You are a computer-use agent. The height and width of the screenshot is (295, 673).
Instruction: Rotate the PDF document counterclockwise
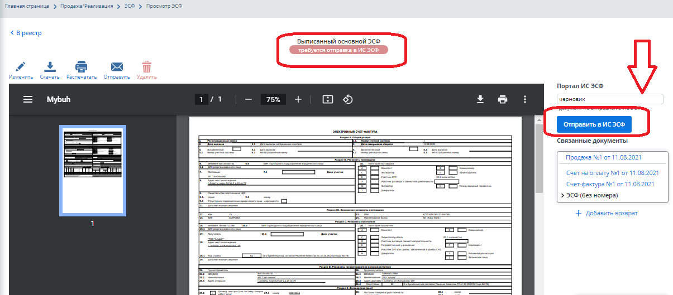click(x=347, y=99)
